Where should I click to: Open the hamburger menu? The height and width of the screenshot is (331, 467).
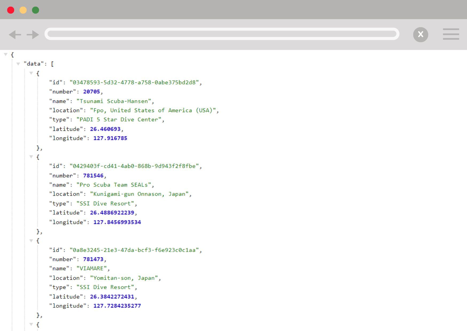[451, 34]
